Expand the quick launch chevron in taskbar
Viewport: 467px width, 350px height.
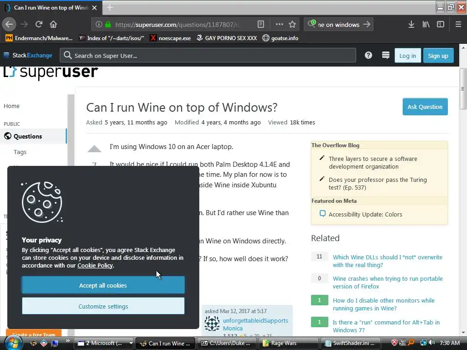click(68, 341)
